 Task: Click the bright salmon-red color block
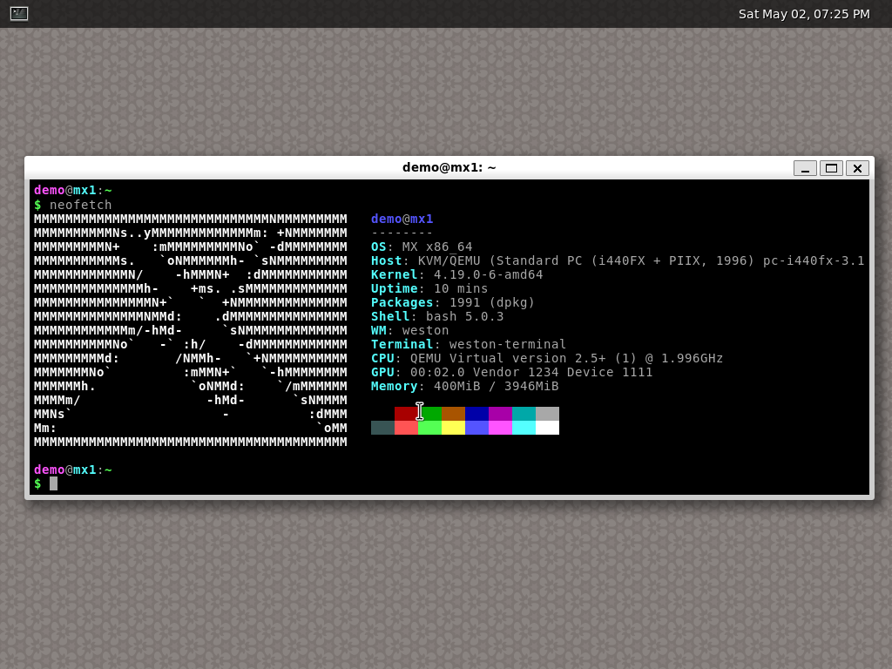pos(406,428)
